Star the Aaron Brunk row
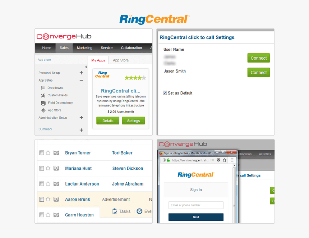This screenshot has height=238, width=309. pyautogui.click(x=48, y=199)
